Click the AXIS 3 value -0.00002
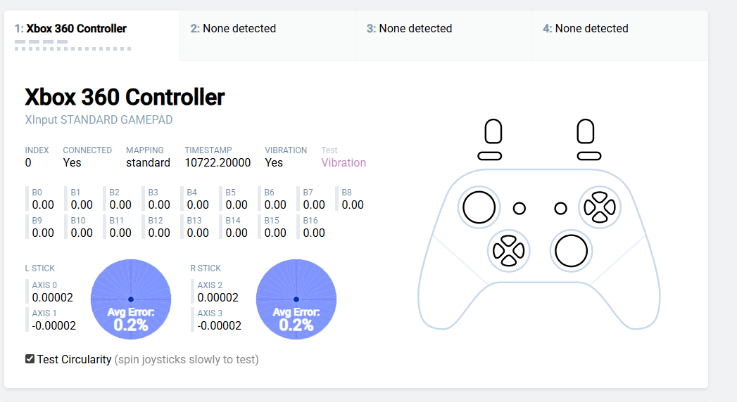Screen dimensions: 737x402 point(219,326)
